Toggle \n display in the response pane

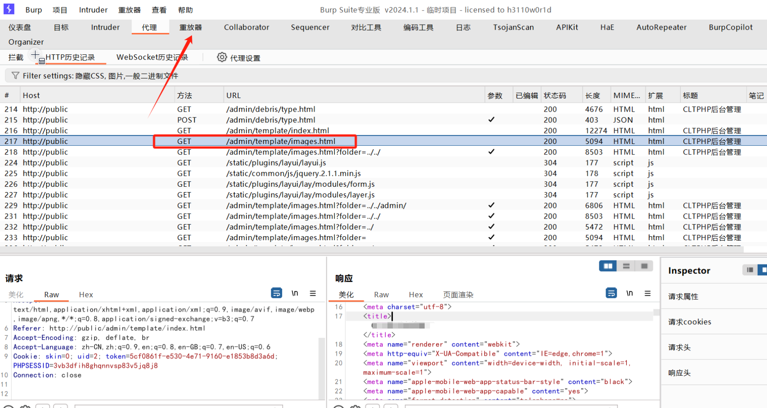[x=629, y=293]
